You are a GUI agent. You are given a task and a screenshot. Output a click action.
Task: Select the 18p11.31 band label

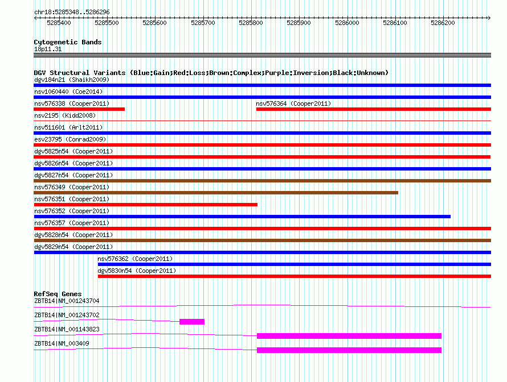pyautogui.click(x=48, y=49)
